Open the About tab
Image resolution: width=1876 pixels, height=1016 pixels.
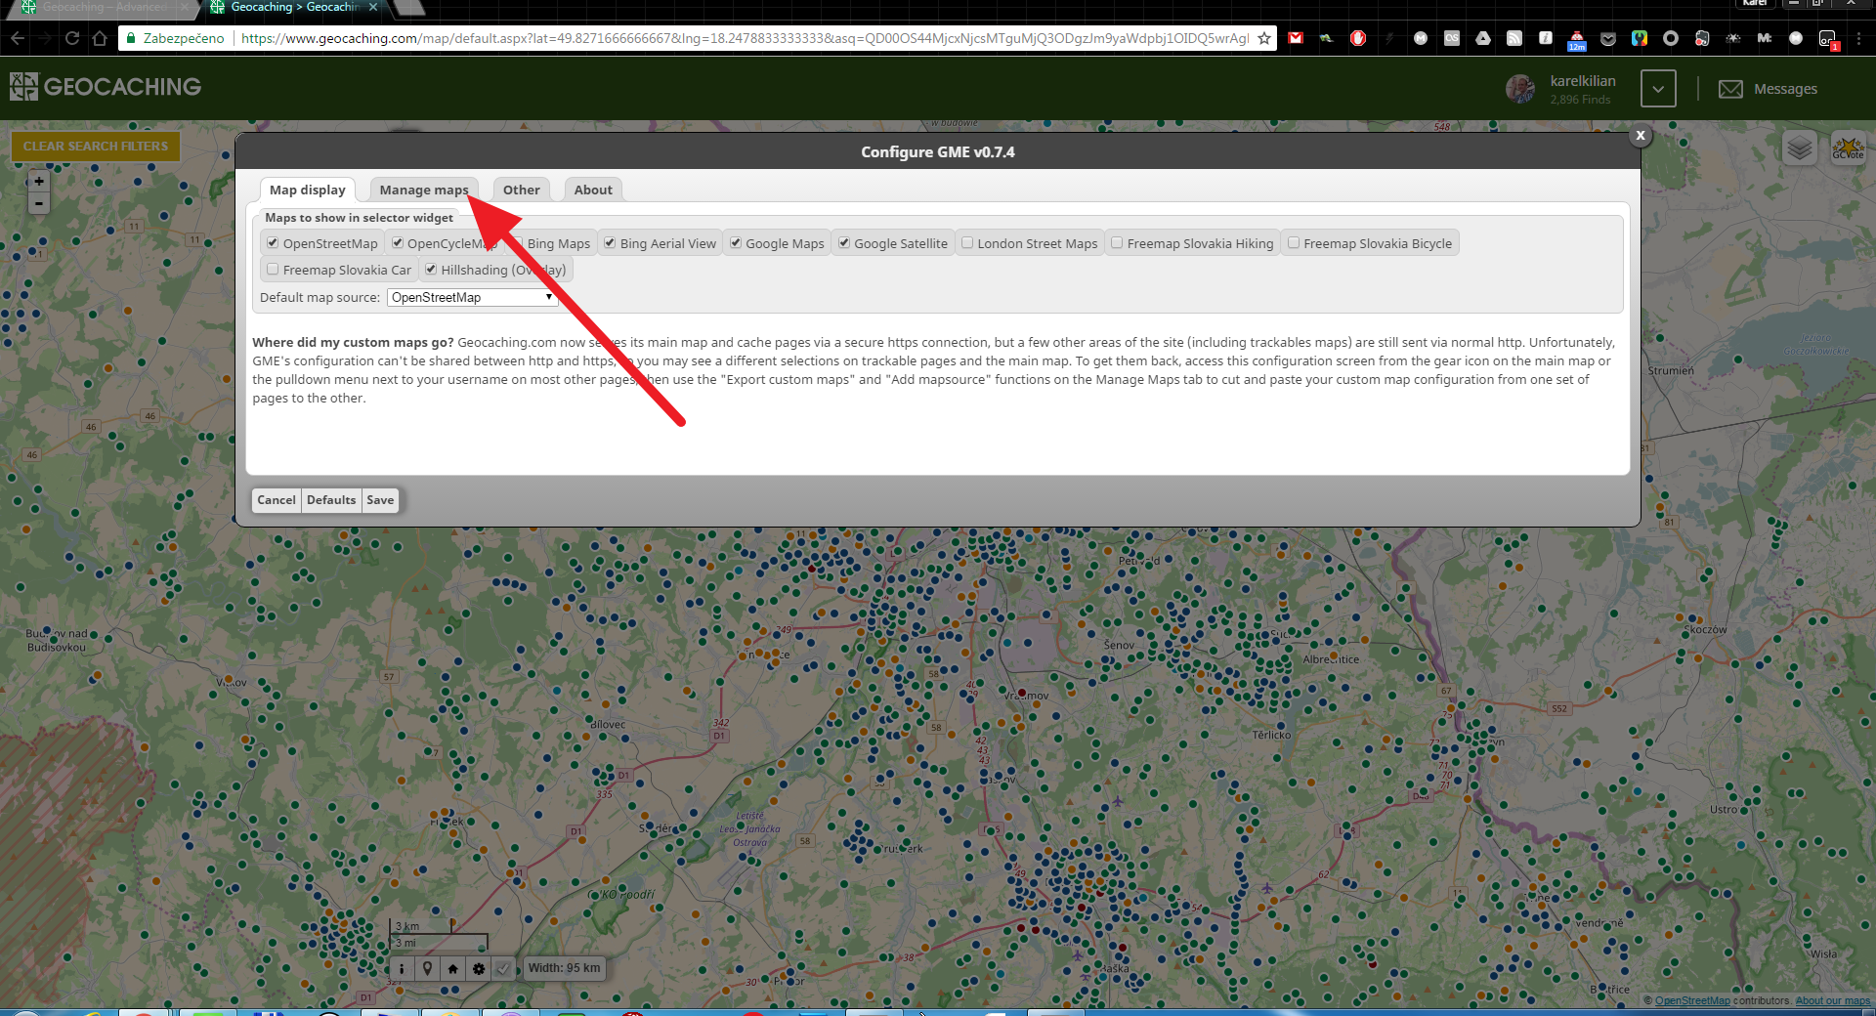pos(593,190)
